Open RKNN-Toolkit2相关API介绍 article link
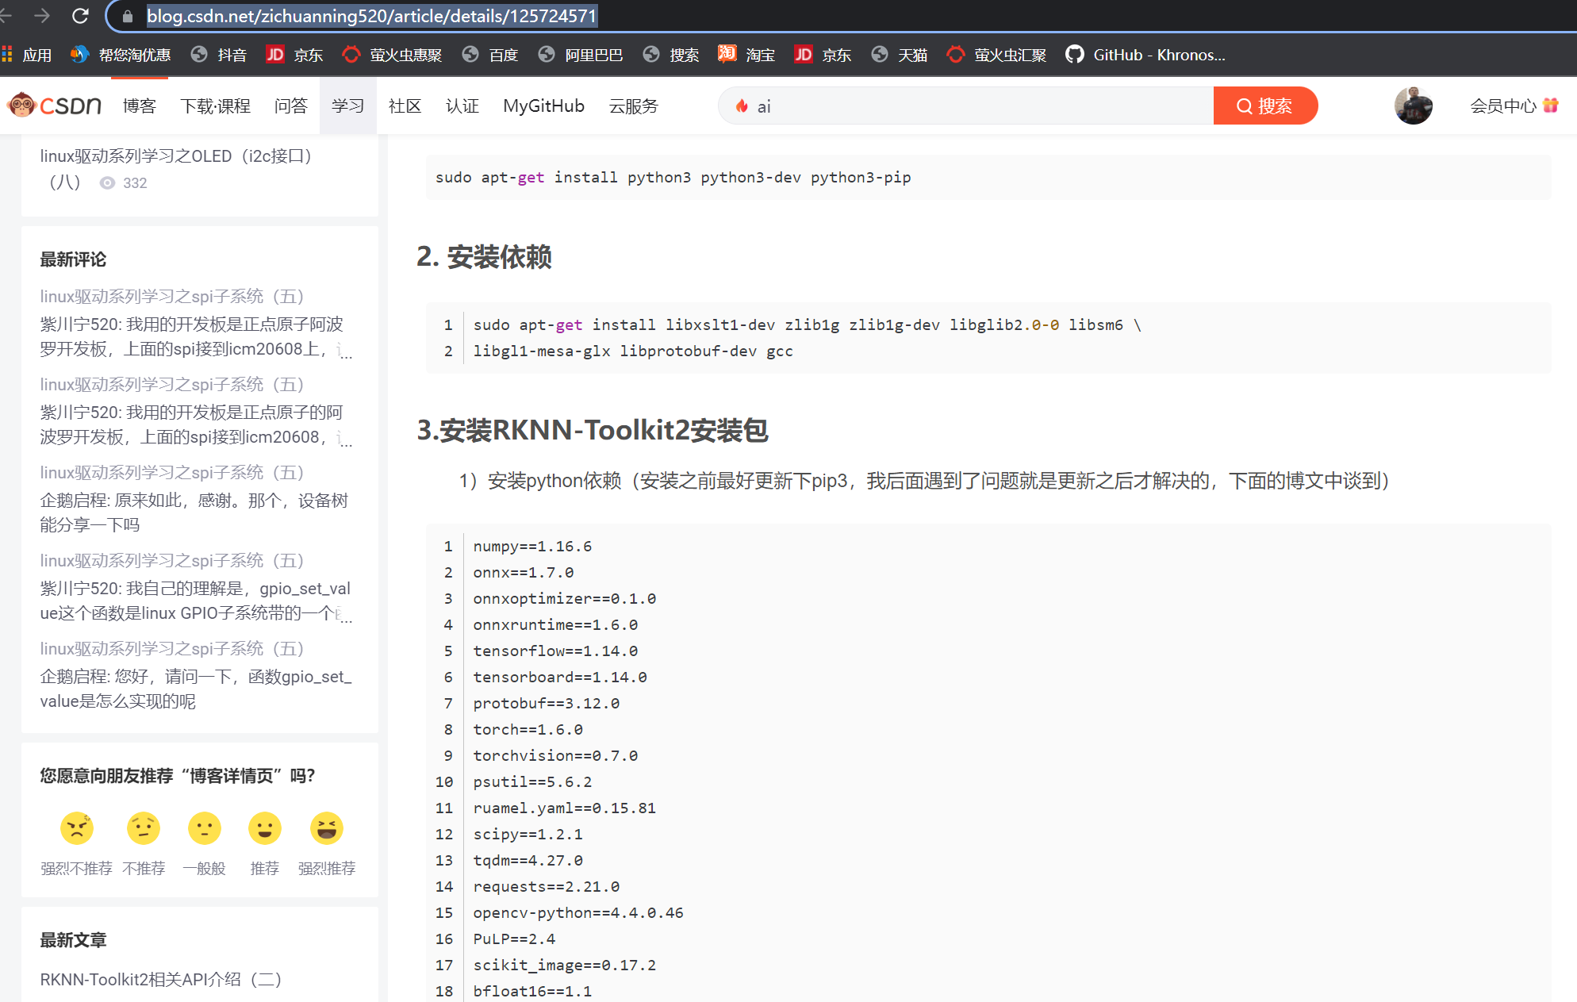Viewport: 1577px width, 1002px height. click(x=161, y=979)
